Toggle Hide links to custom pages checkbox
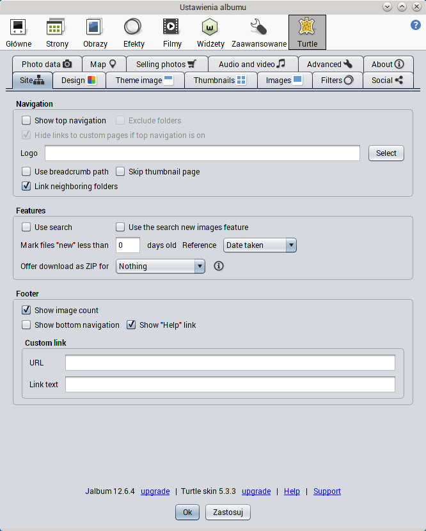Viewport: 426px width, 531px height. click(x=26, y=135)
